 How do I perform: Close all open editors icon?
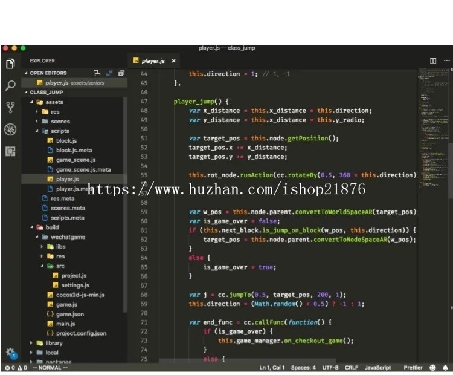[x=121, y=73]
